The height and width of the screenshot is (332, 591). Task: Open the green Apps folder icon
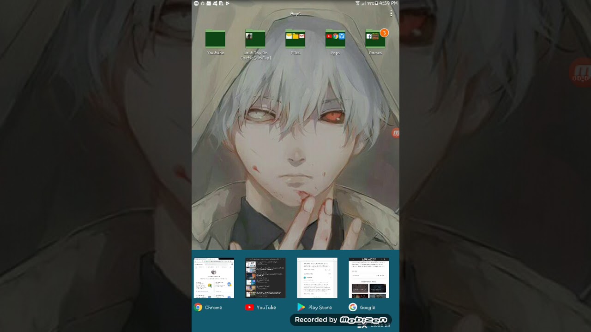tap(335, 39)
